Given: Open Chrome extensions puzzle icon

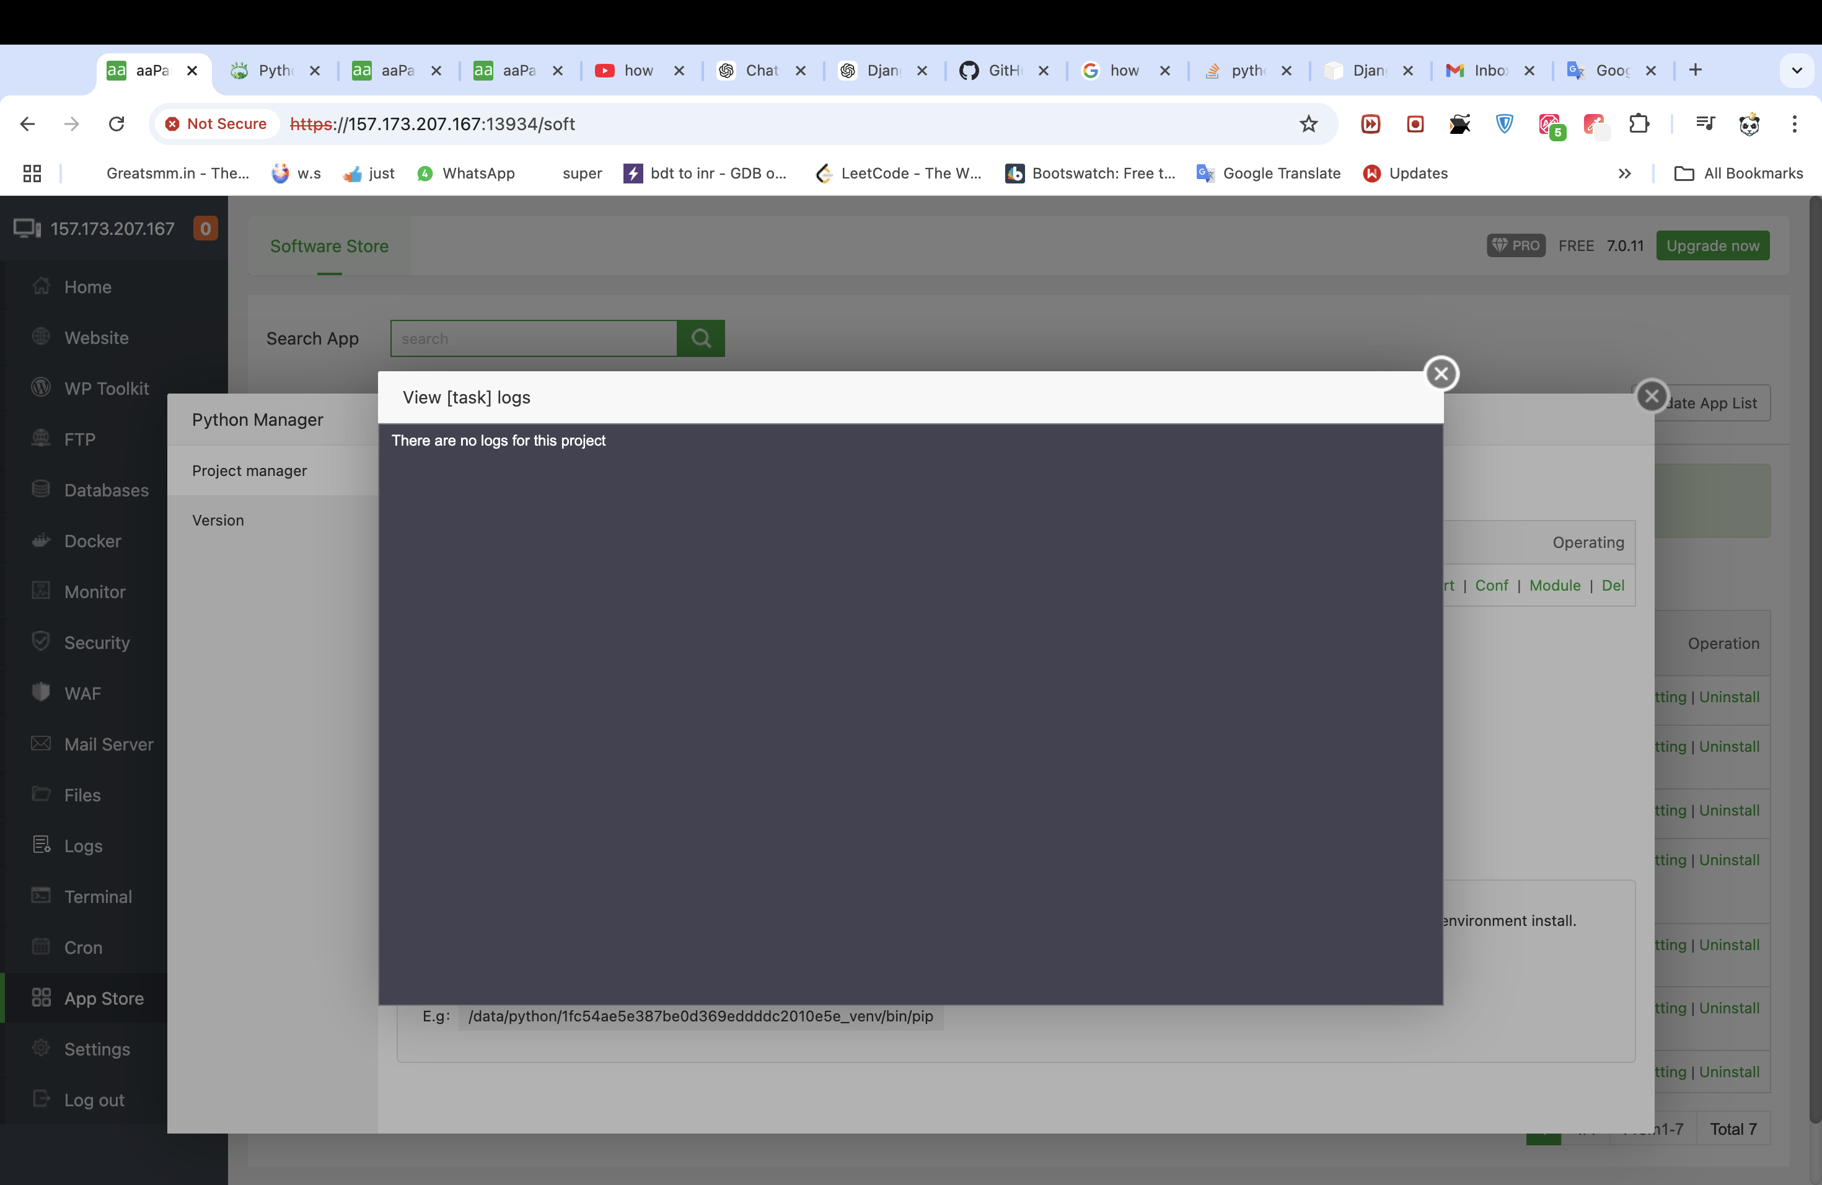Looking at the screenshot, I should pyautogui.click(x=1639, y=124).
